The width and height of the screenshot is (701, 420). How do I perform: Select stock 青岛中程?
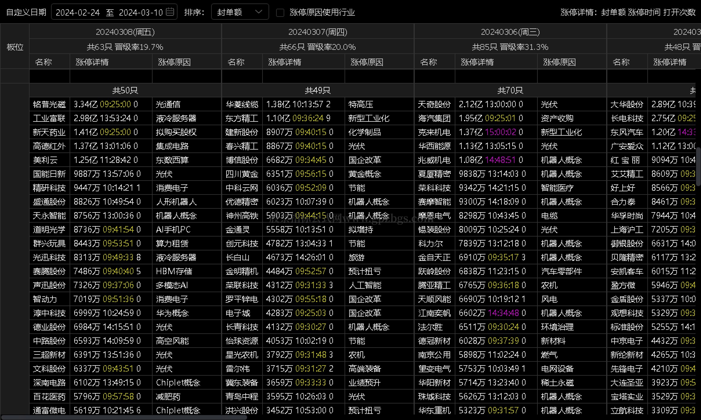pos(242,396)
